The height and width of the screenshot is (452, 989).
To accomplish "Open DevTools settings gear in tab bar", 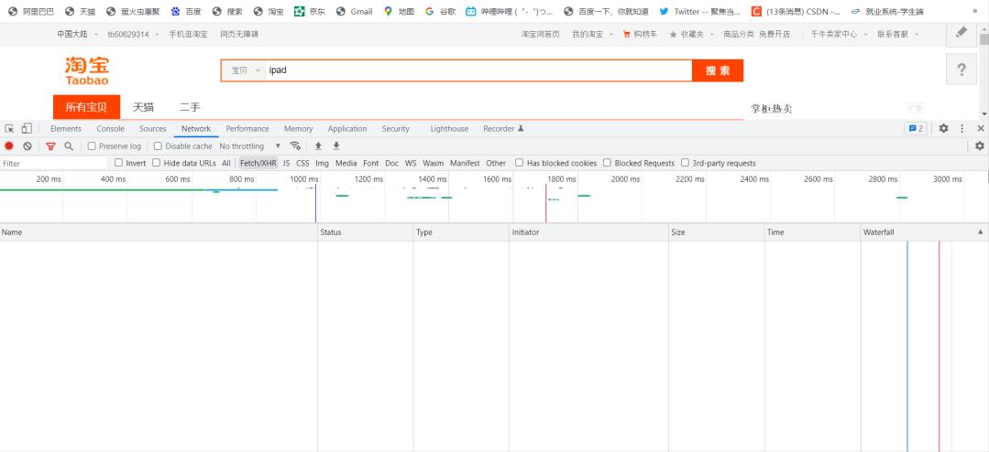I will (x=944, y=129).
